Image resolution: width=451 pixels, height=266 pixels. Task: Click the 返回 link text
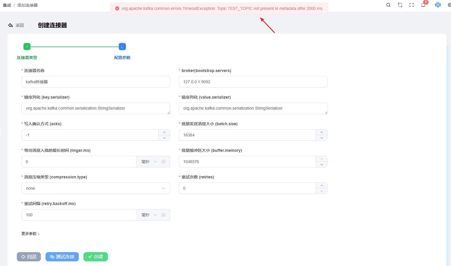[20, 25]
